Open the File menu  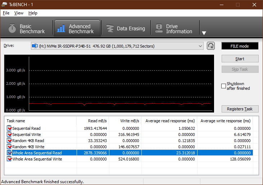point(6,13)
